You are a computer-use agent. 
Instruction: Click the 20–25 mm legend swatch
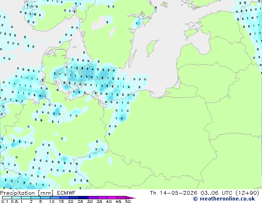coord(74,198)
